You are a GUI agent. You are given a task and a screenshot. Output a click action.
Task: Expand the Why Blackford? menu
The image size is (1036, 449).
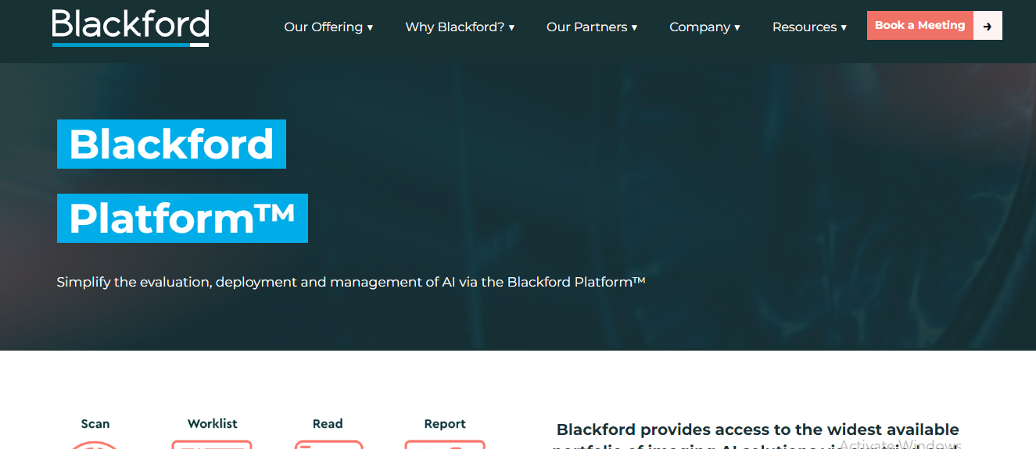tap(460, 27)
